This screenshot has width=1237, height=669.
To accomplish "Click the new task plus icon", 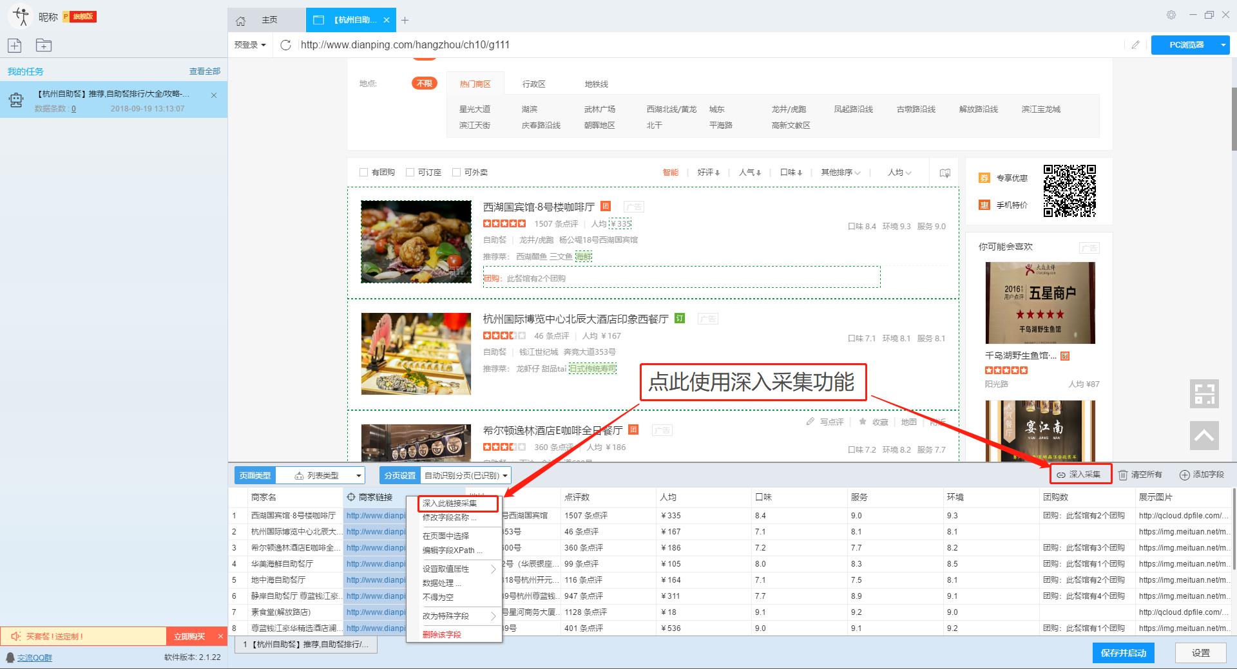I will click(x=15, y=45).
